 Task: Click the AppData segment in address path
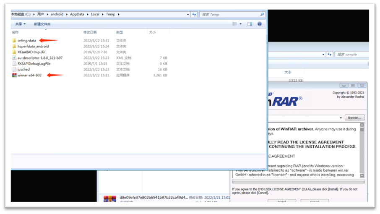coord(77,14)
